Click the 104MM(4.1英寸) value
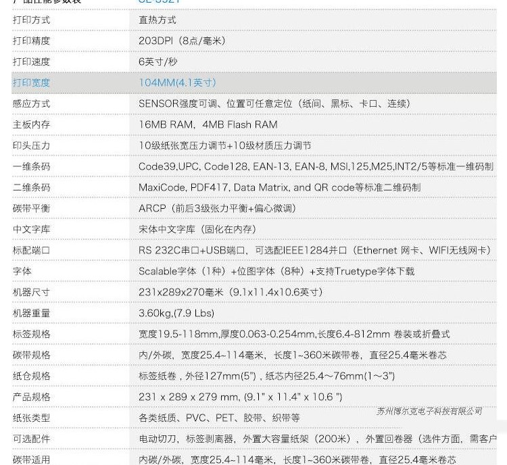Screen dimensions: 507x465 click(178, 82)
